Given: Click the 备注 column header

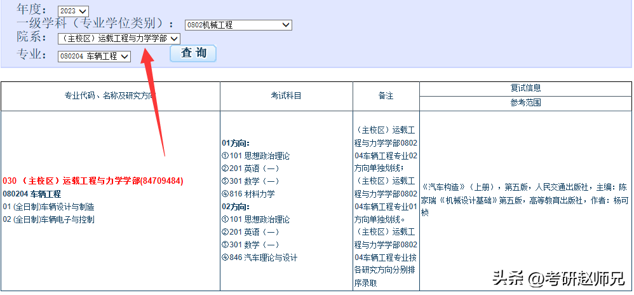Looking at the screenshot, I should coord(386,96).
